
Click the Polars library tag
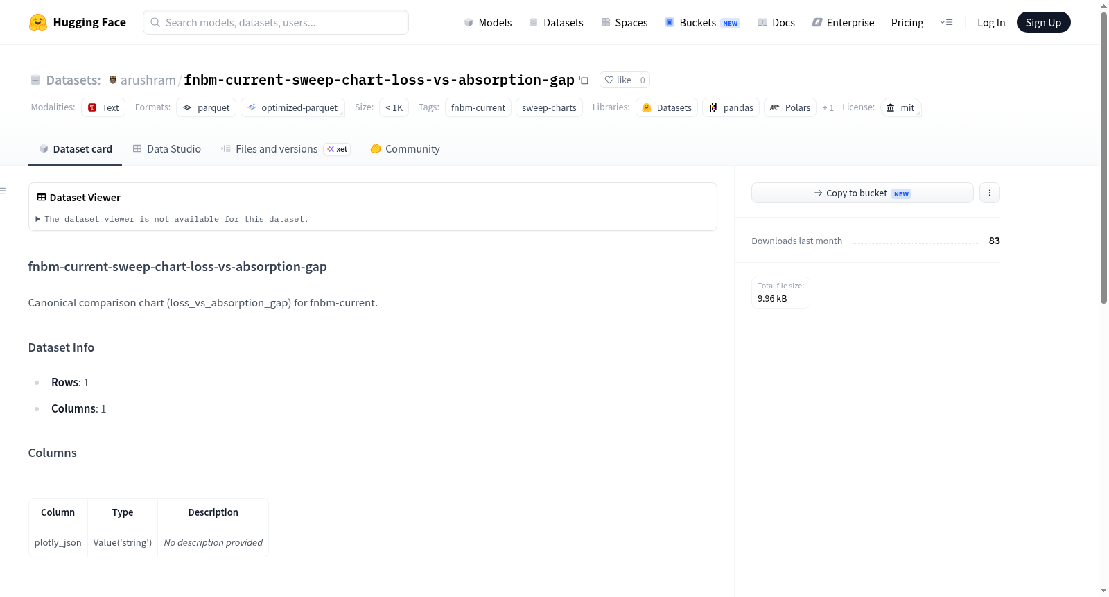790,107
